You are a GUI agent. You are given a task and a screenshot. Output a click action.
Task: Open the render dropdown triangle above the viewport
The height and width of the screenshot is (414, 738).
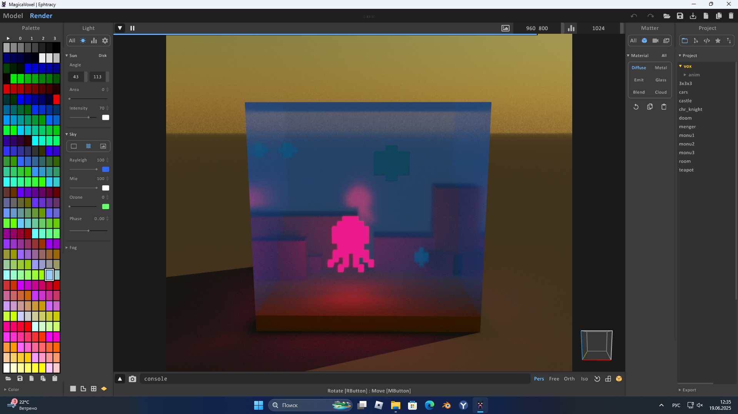pyautogui.click(x=120, y=28)
